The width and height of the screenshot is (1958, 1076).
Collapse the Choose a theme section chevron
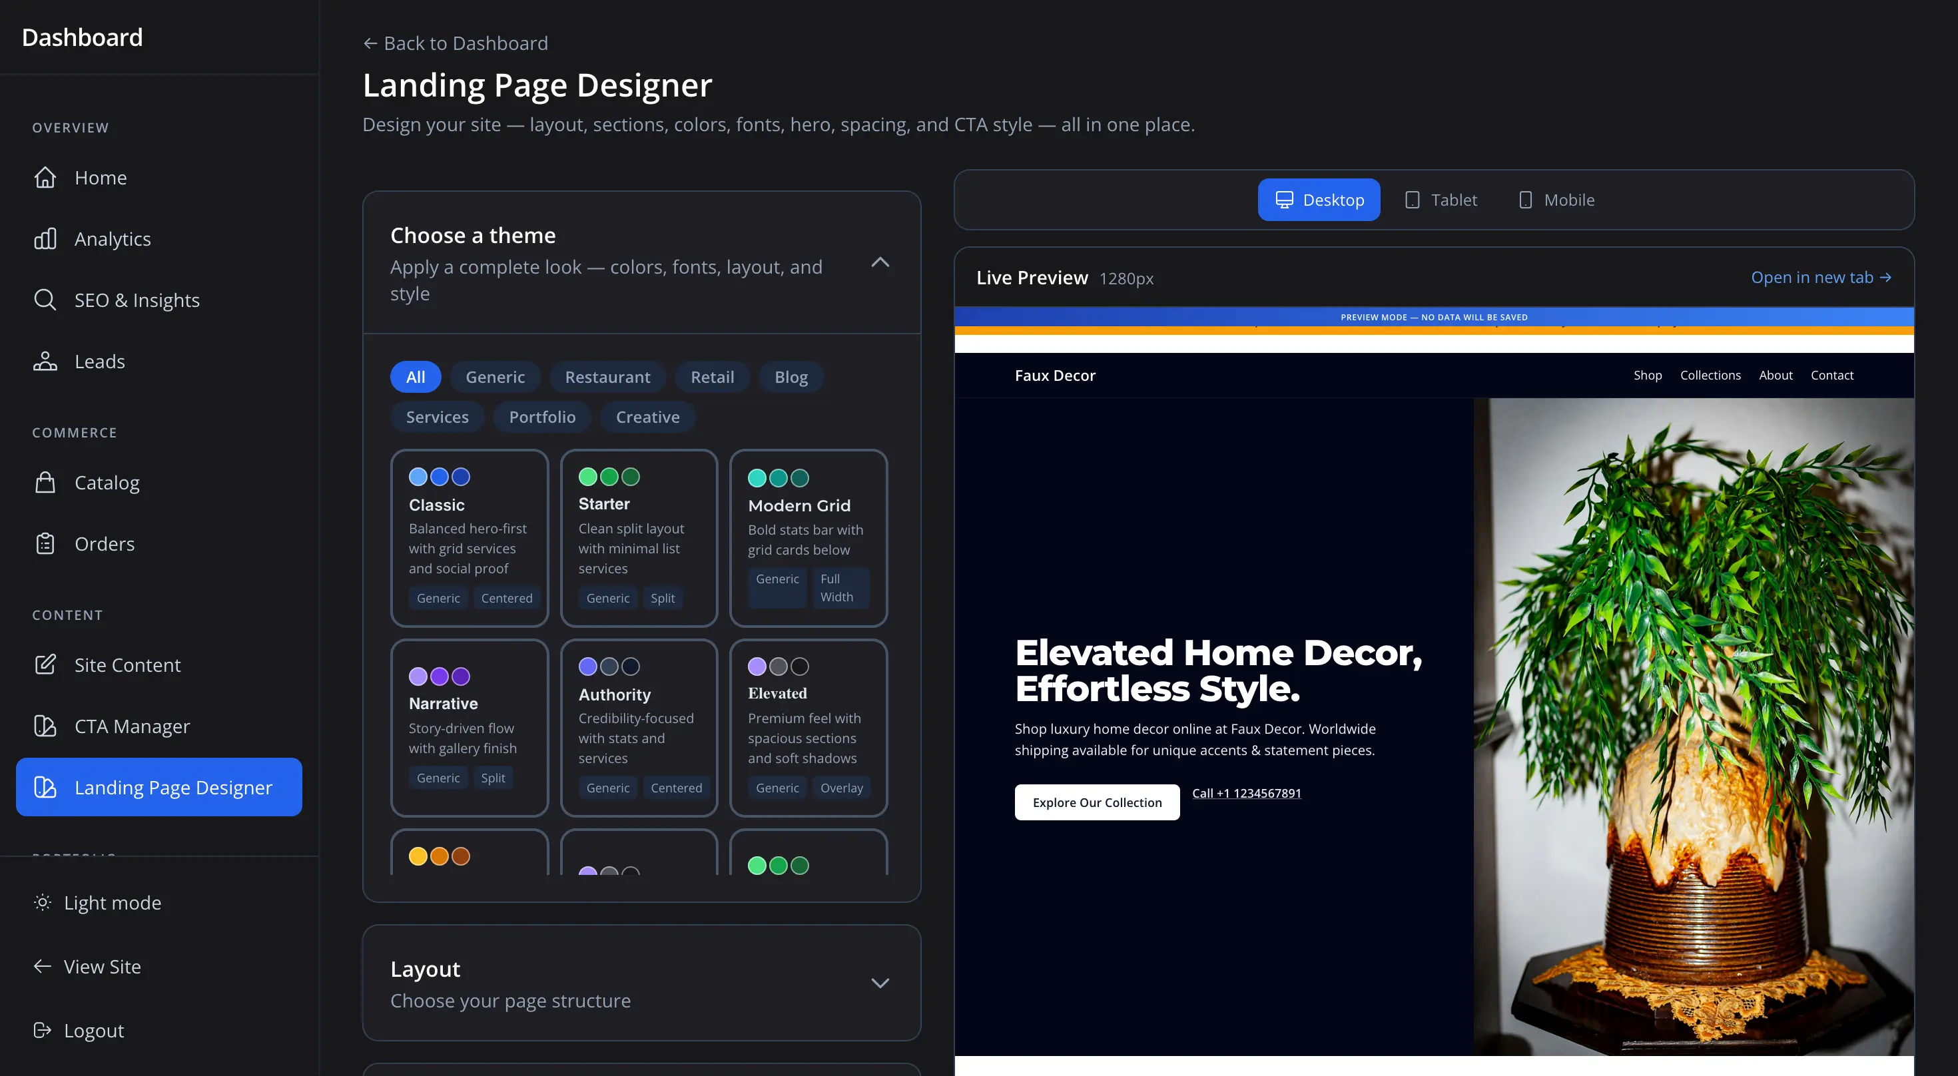pos(879,262)
